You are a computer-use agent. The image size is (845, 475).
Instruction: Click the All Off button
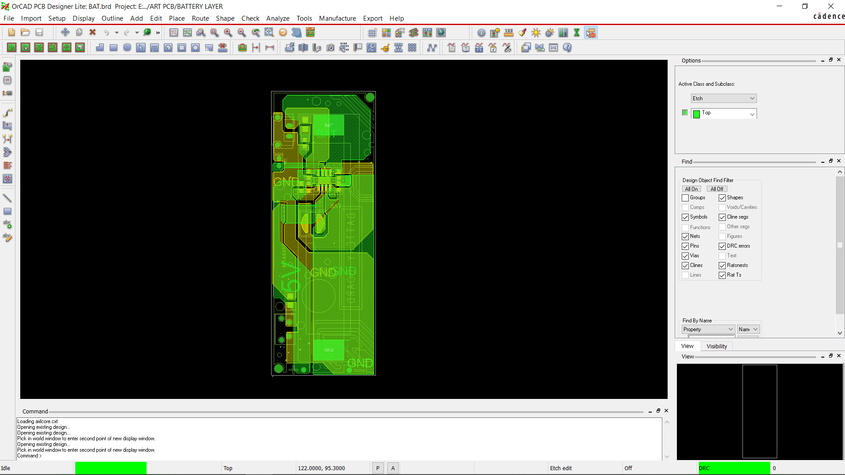716,189
